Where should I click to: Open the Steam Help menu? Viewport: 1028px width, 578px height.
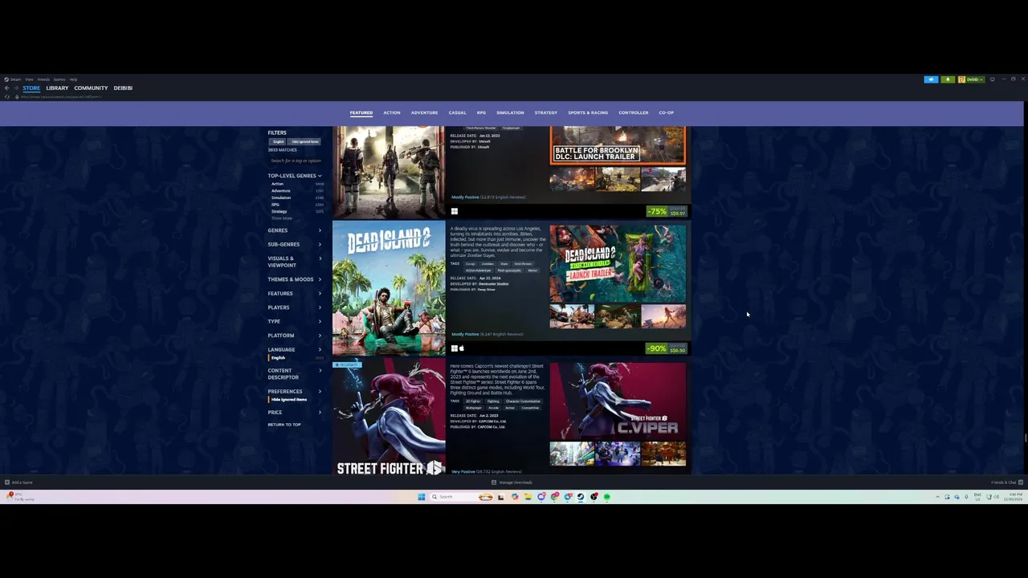[73, 79]
